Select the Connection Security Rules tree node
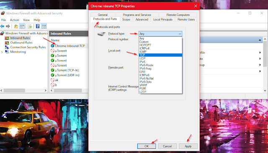Viewport: 268px width, 153px height. pos(28,47)
